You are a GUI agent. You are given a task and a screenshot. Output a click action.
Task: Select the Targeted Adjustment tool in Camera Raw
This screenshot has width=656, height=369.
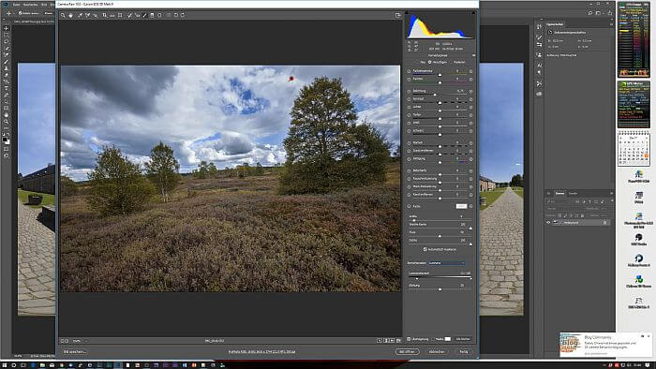tap(96, 15)
